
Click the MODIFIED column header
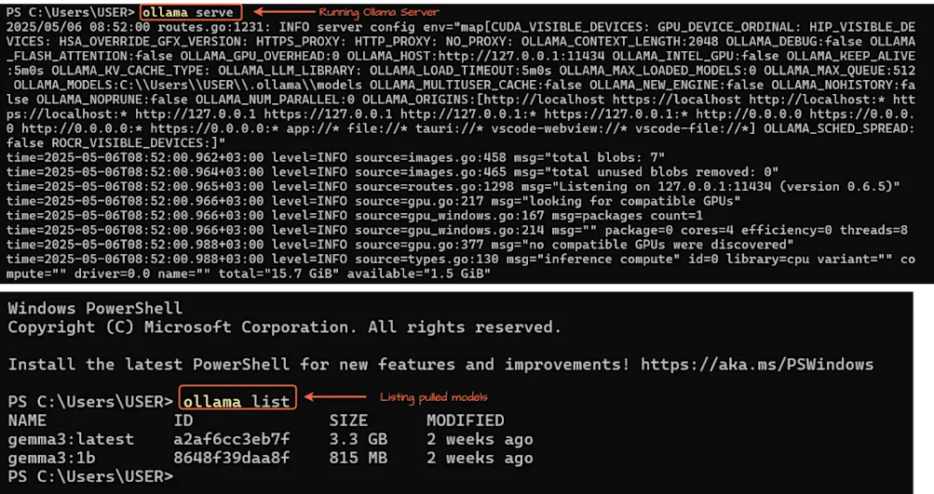click(466, 421)
